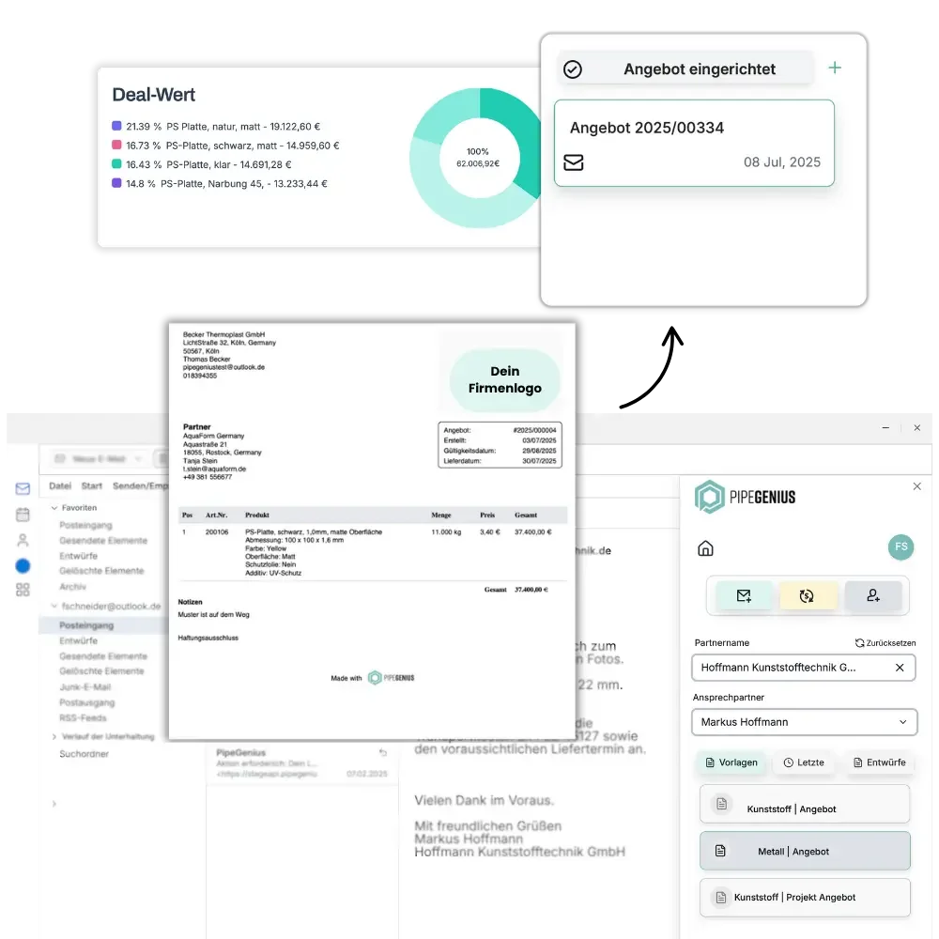Click article number '200106' in document table
This screenshot has height=939, width=939.
point(217,531)
